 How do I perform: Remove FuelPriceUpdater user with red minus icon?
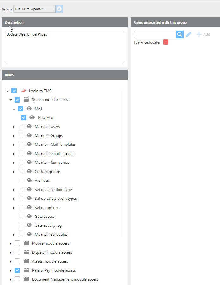(x=166, y=42)
